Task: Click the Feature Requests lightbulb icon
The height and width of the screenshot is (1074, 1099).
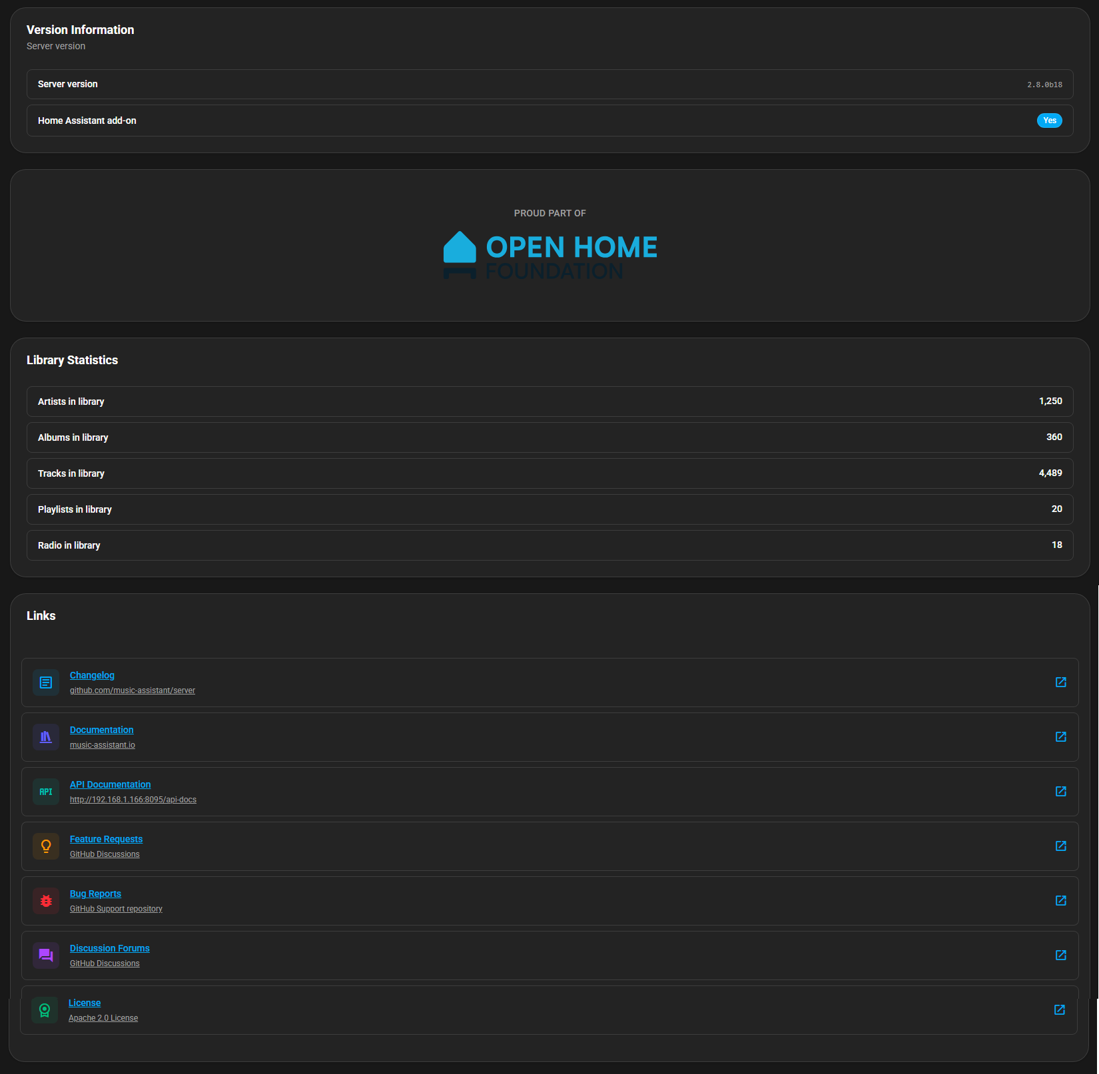Action: click(45, 846)
